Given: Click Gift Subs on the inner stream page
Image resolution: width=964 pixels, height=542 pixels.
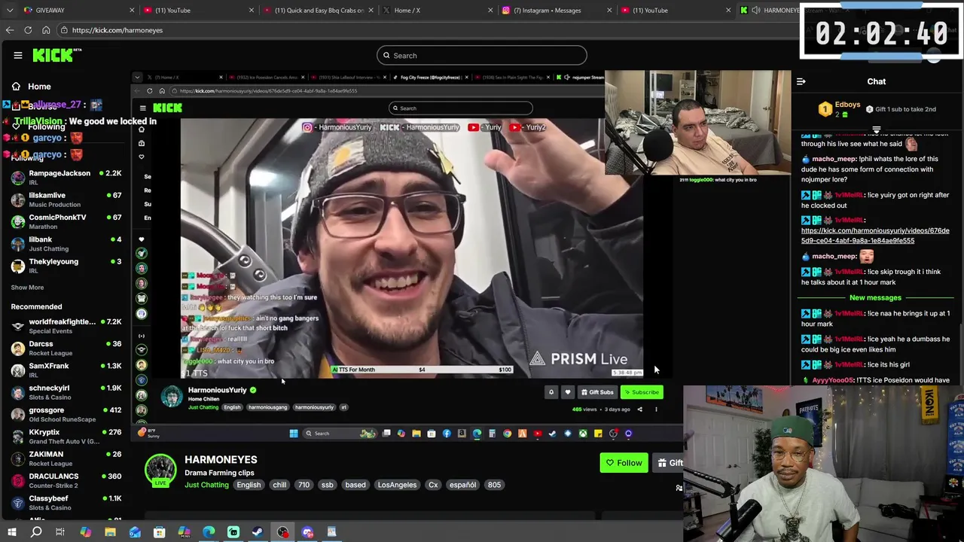Looking at the screenshot, I should (597, 392).
